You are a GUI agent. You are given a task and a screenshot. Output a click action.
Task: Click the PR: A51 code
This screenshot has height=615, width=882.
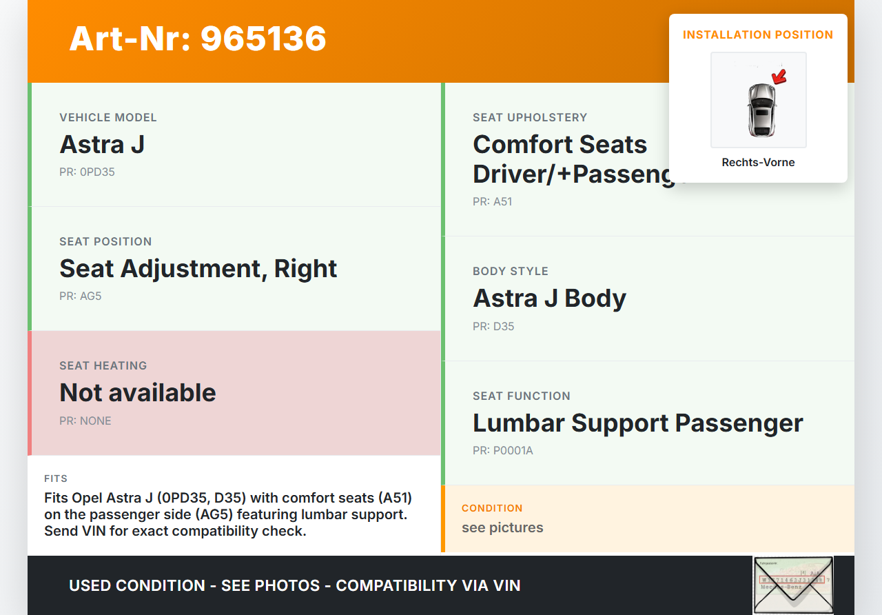click(x=493, y=202)
